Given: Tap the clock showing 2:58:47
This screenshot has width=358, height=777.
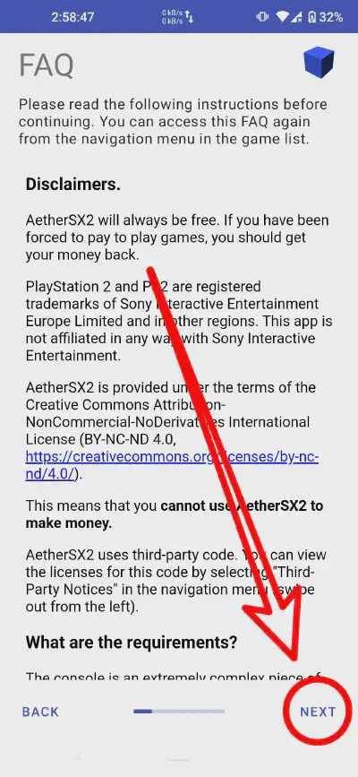Looking at the screenshot, I should pos(72,17).
